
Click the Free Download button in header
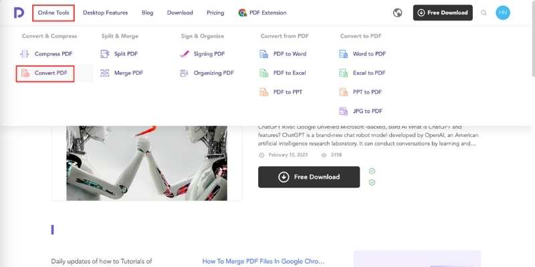point(443,13)
